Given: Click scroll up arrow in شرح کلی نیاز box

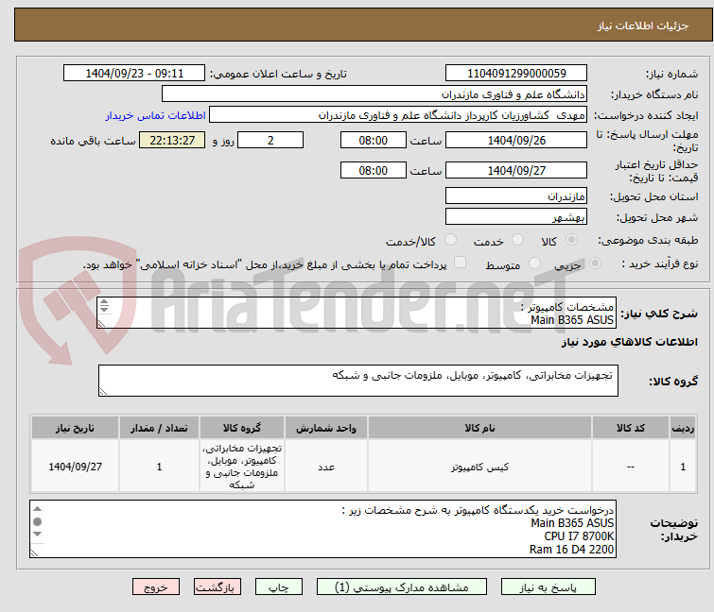Looking at the screenshot, I should tap(104, 302).
